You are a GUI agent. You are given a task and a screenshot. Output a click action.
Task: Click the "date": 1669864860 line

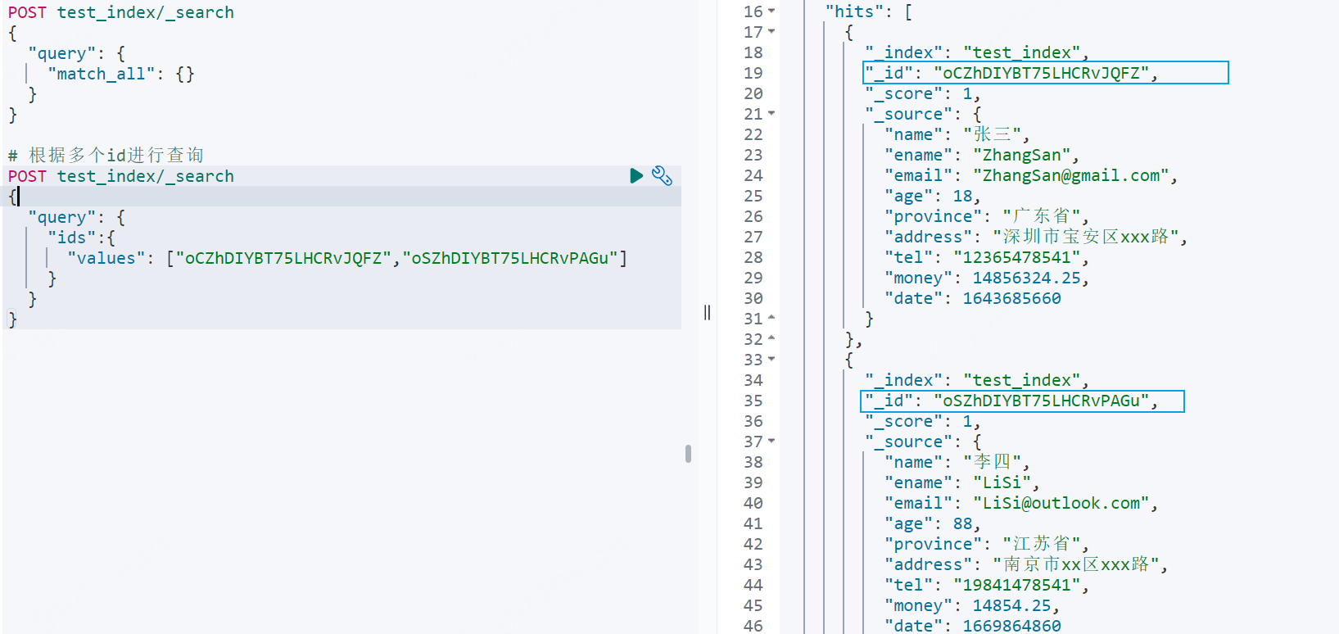pos(973,625)
